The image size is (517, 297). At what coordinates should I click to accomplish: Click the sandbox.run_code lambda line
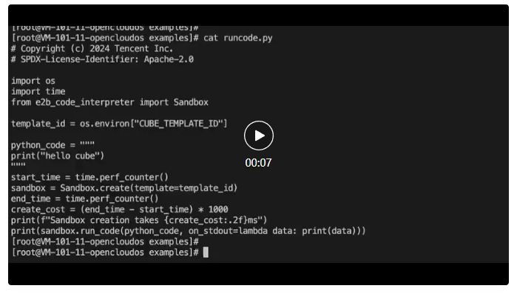(189, 231)
